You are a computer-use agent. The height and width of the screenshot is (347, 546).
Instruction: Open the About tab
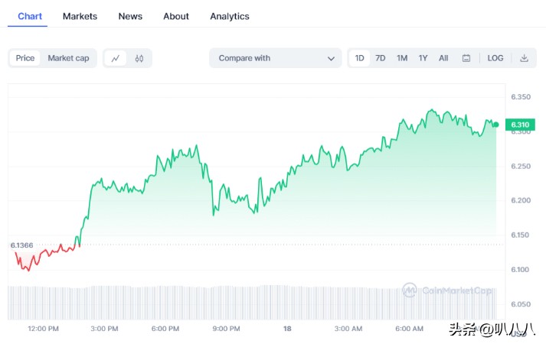[x=176, y=16]
